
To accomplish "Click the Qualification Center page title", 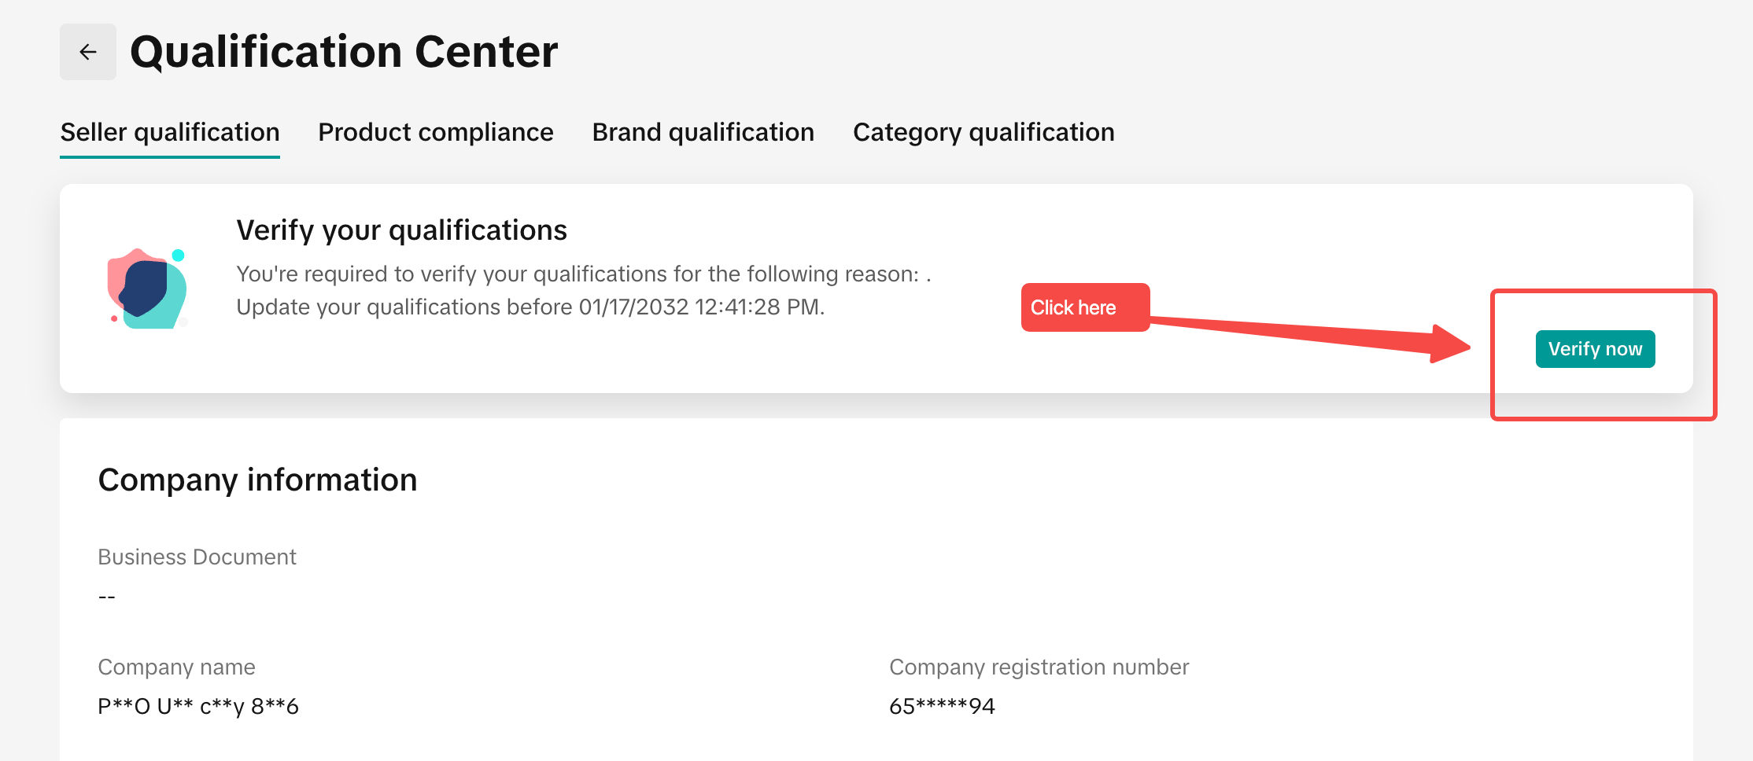I will (344, 52).
